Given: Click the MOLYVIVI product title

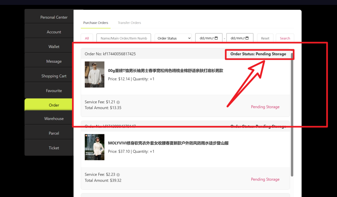Looking at the screenshot, I should click(168, 143).
